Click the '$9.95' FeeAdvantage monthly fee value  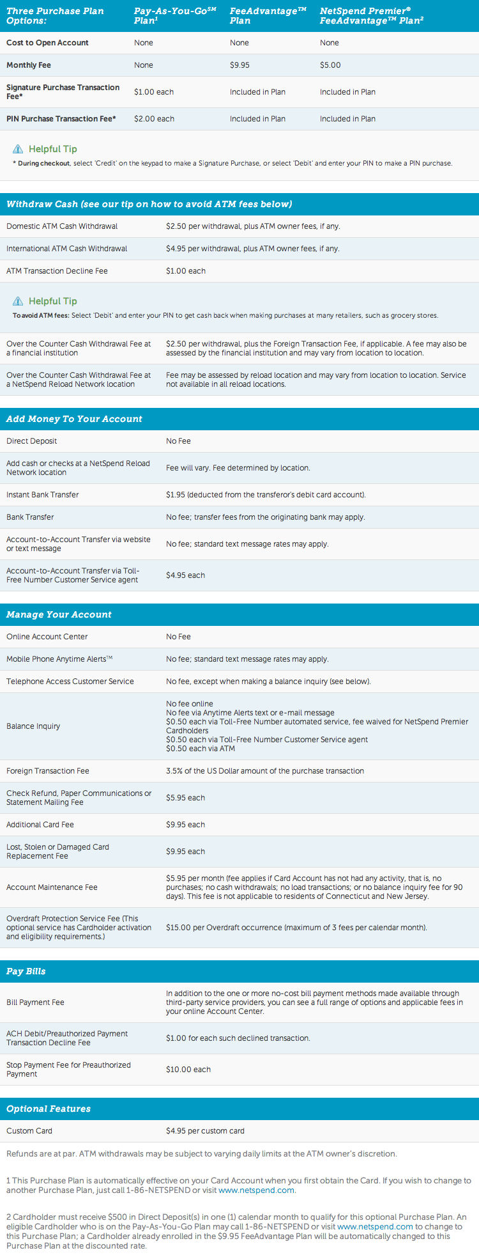tap(240, 65)
